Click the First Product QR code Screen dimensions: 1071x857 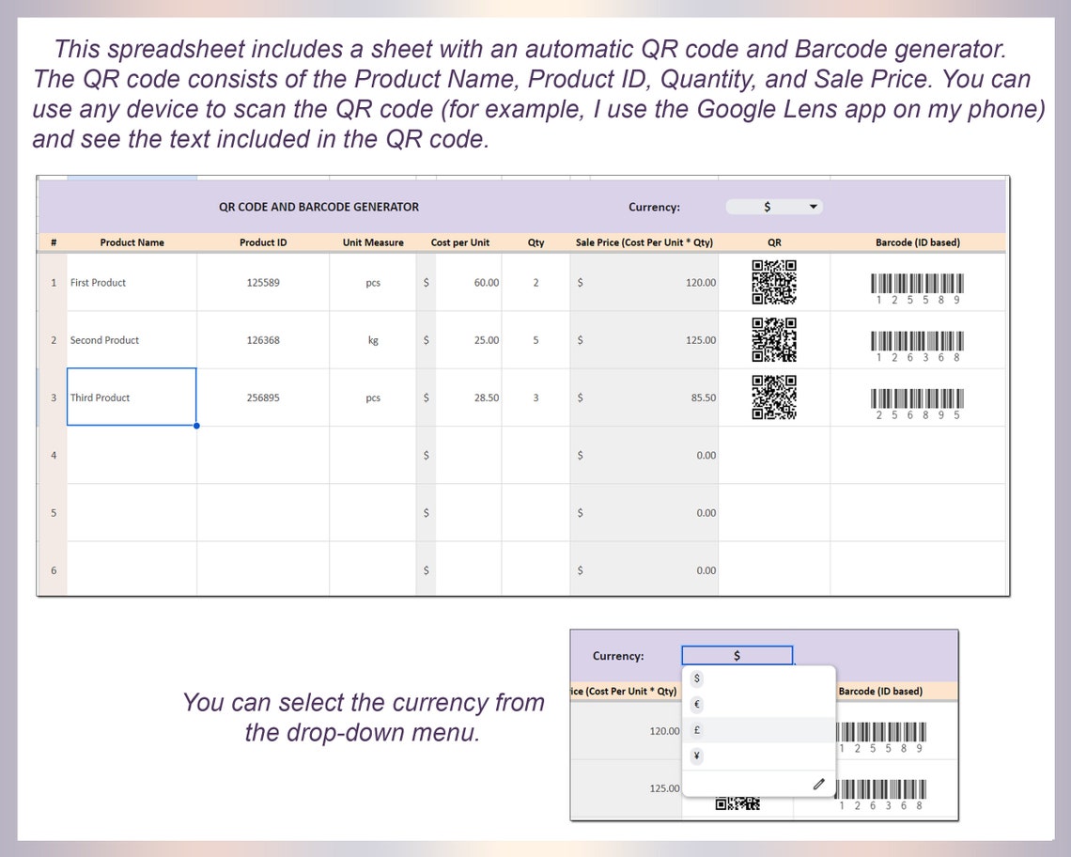[773, 283]
